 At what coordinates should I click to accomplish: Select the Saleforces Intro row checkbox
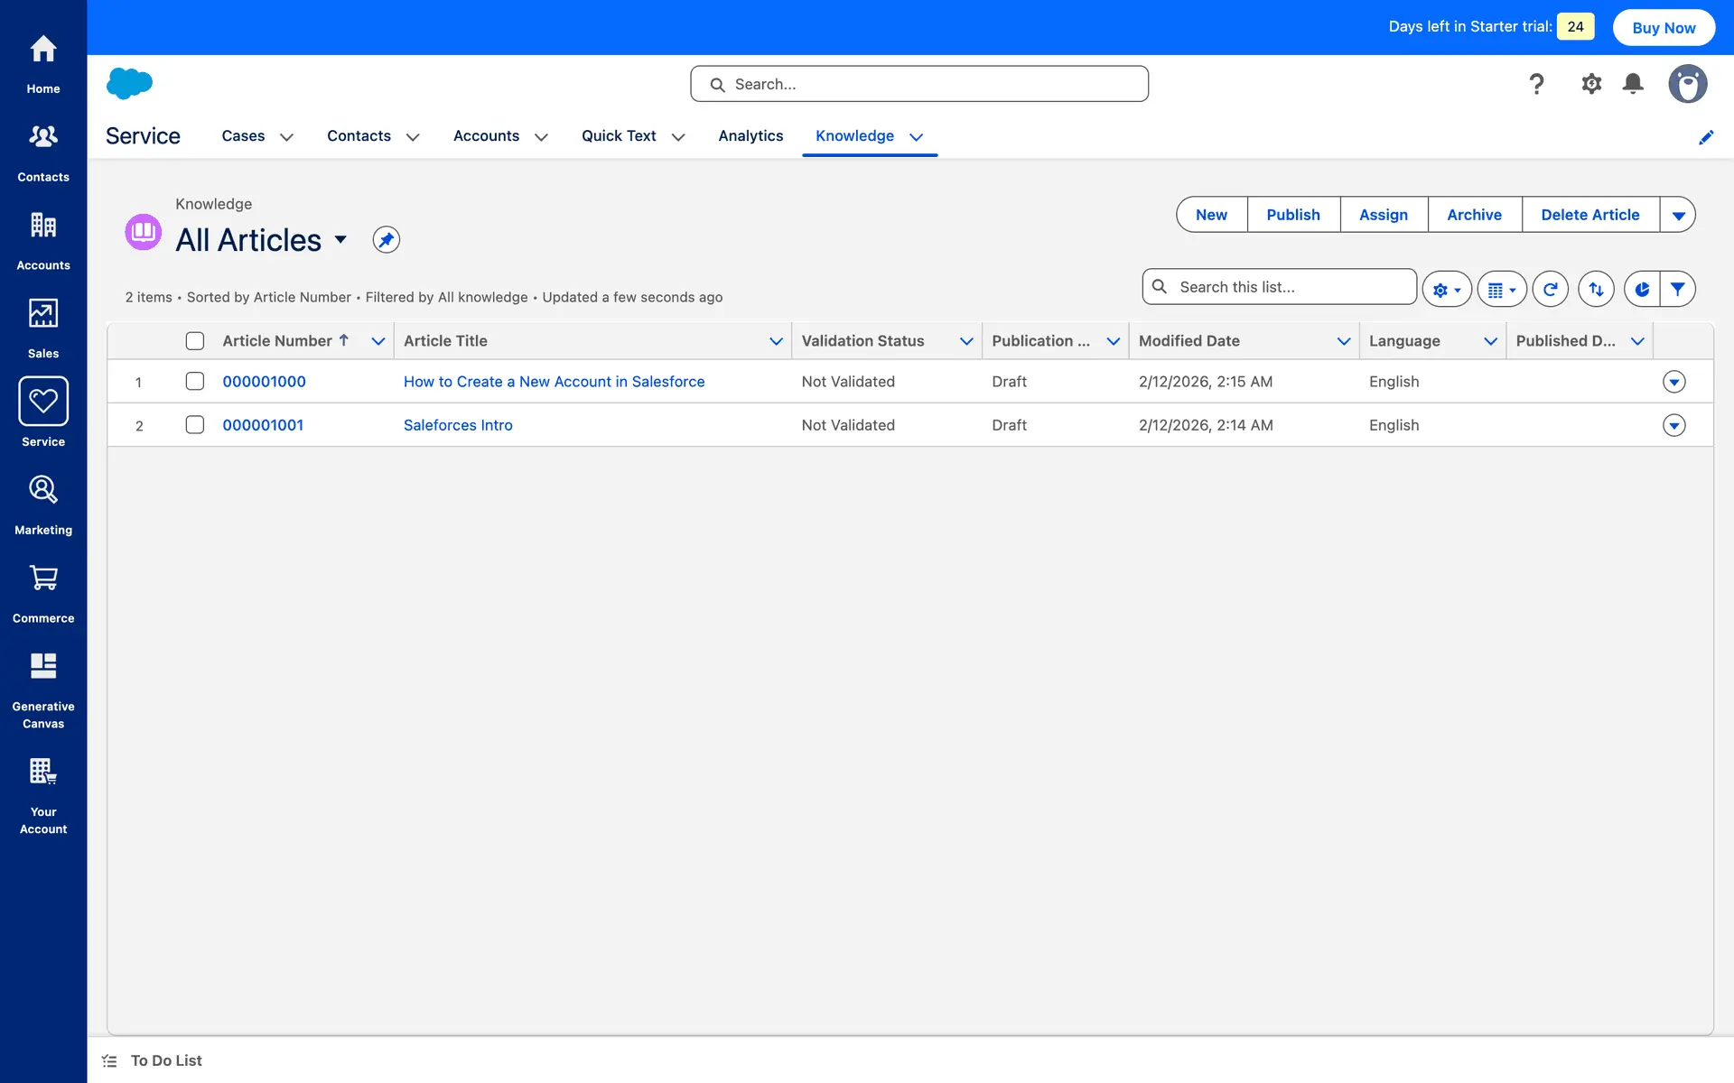coord(195,425)
